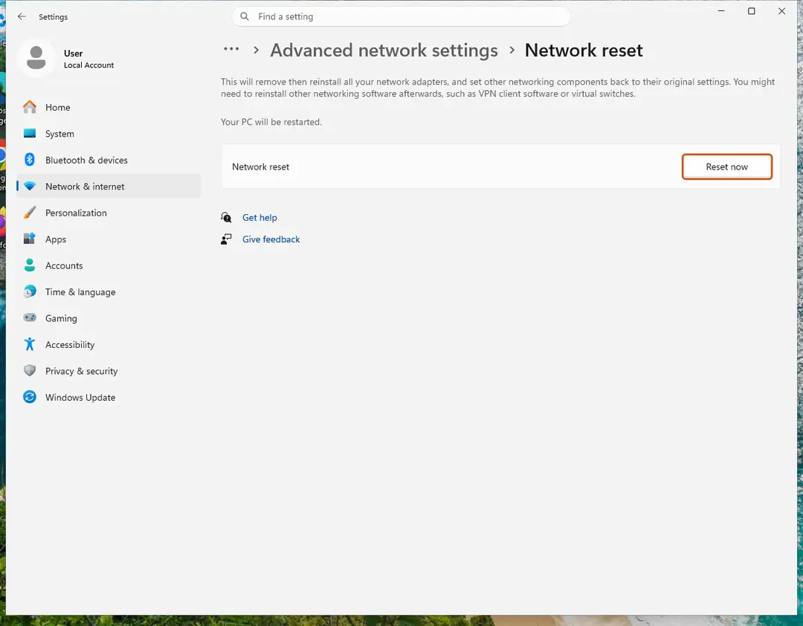The height and width of the screenshot is (626, 803).
Task: Click the search magnifier icon
Action: click(x=245, y=16)
